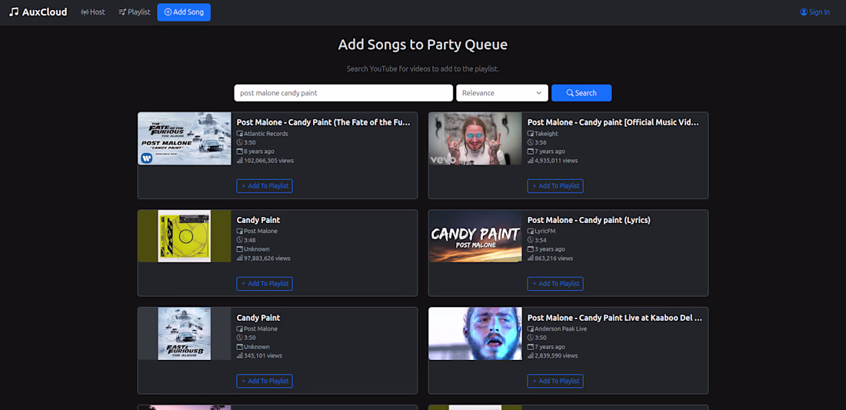
Task: Open the Host page
Action: click(x=93, y=12)
